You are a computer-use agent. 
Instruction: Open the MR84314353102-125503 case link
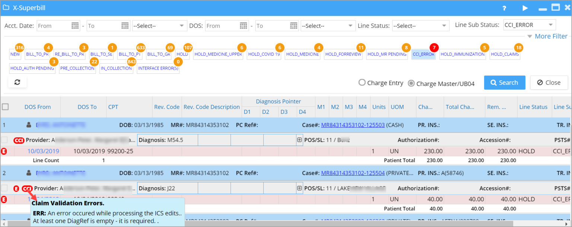pos(353,125)
